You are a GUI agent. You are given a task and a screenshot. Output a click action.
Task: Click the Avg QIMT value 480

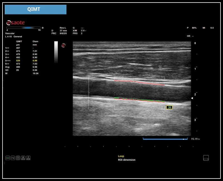pos(19,67)
